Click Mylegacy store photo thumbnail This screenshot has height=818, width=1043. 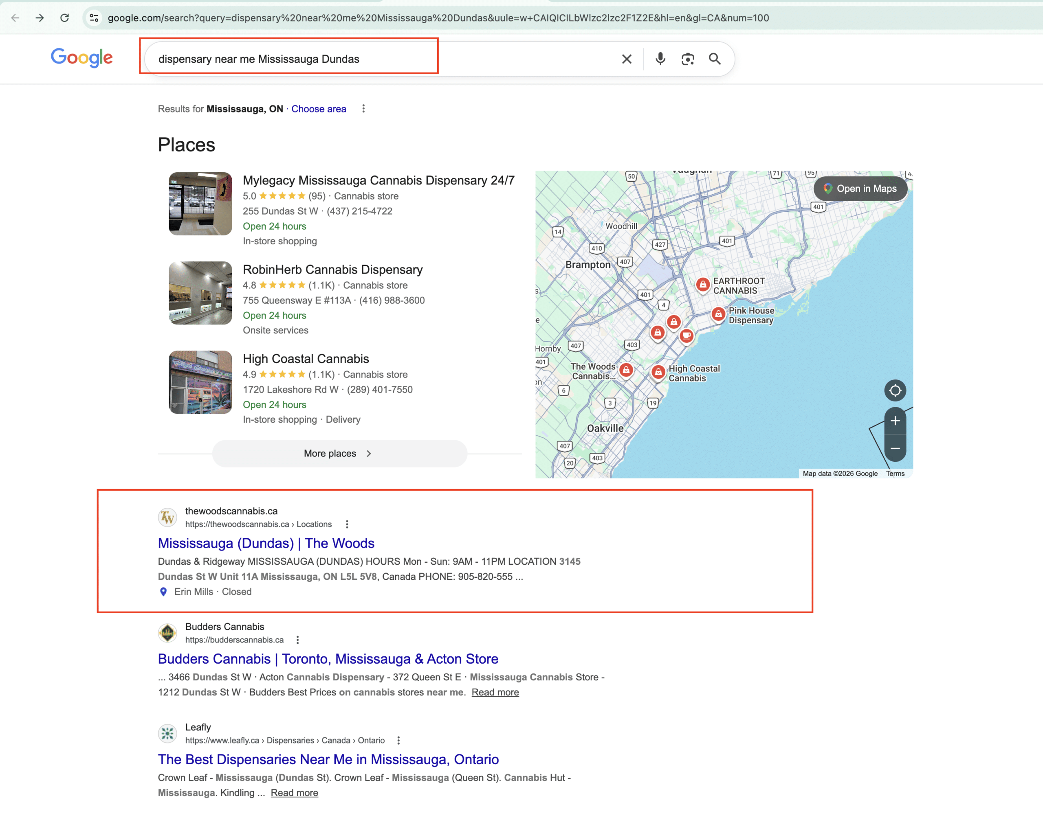[200, 204]
